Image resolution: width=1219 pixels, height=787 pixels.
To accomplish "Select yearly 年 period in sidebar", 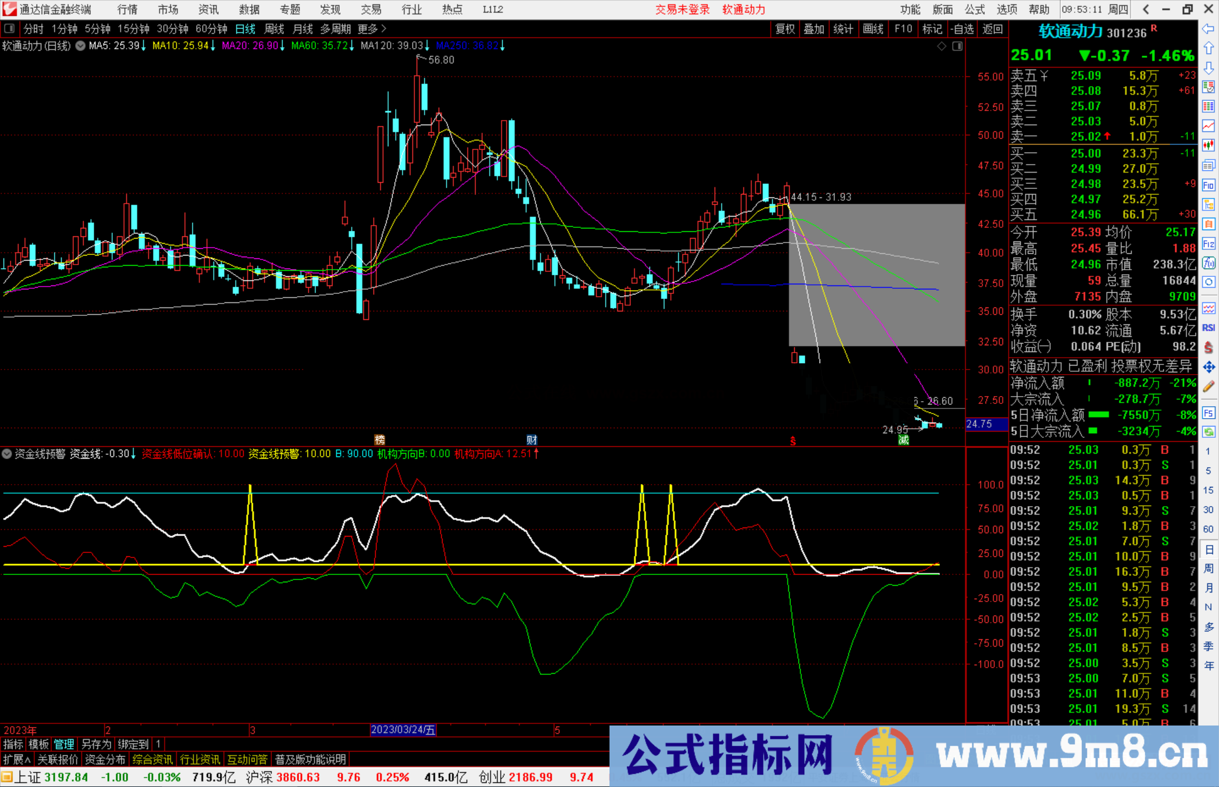I will coord(1208,666).
